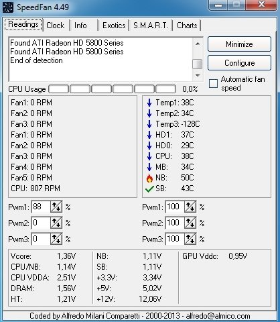This screenshot has width=280, height=322.
Task: Click the right Pwm1 spinner arrows
Action: coord(190,207)
